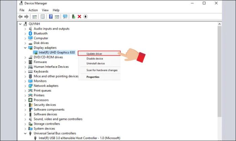Open the View menu
The height and width of the screenshot is (141, 236).
[x=45, y=10]
